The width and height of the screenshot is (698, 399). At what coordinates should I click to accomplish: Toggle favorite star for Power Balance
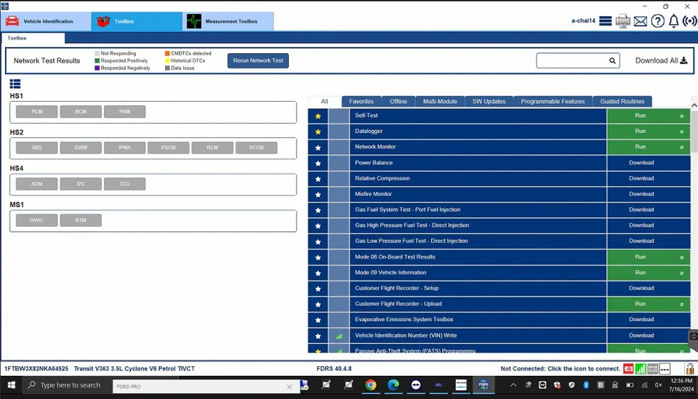coord(318,164)
